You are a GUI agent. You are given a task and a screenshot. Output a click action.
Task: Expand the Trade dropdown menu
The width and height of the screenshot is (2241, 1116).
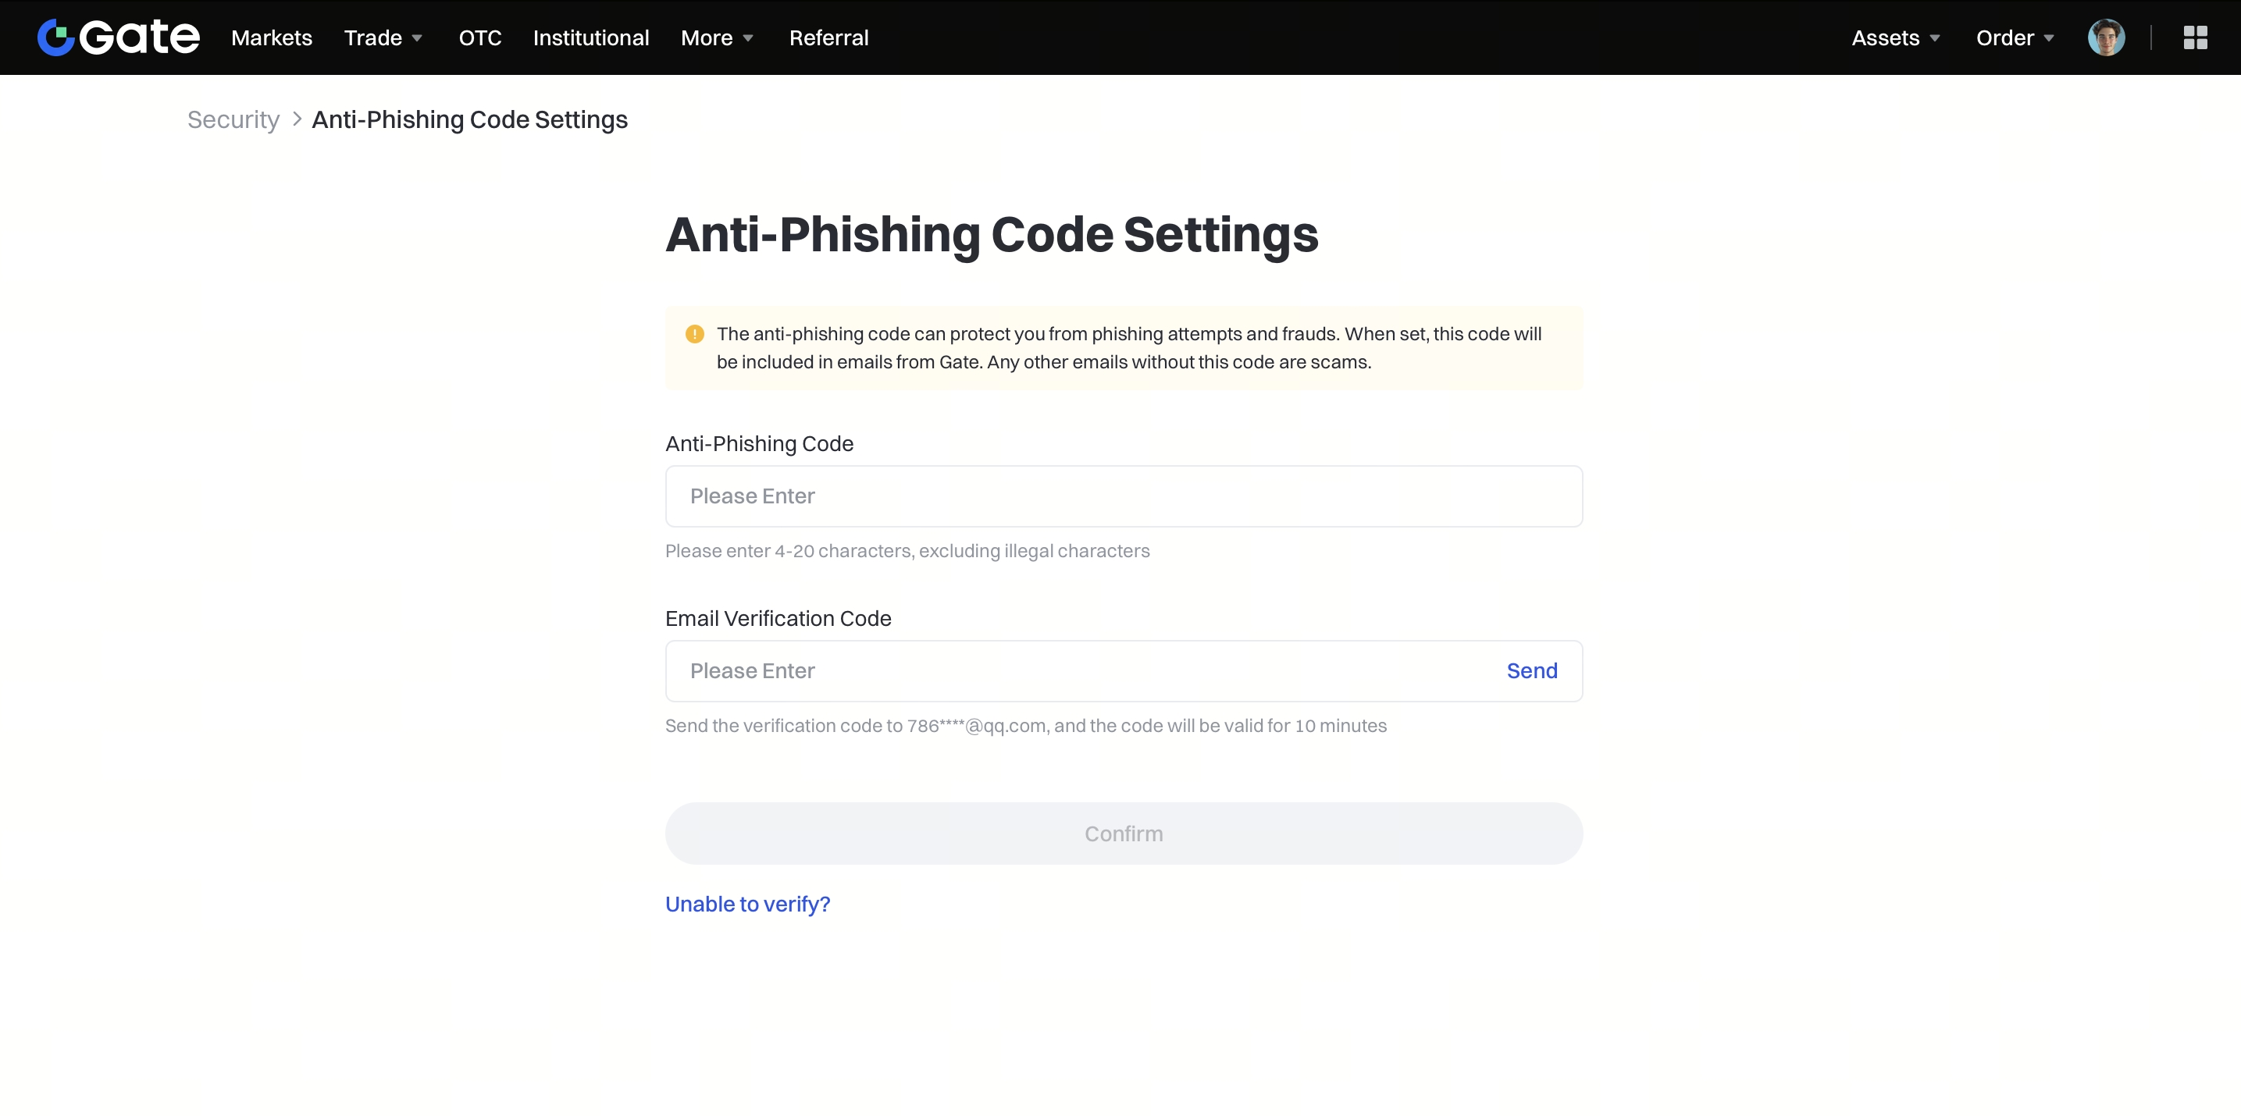coord(383,37)
